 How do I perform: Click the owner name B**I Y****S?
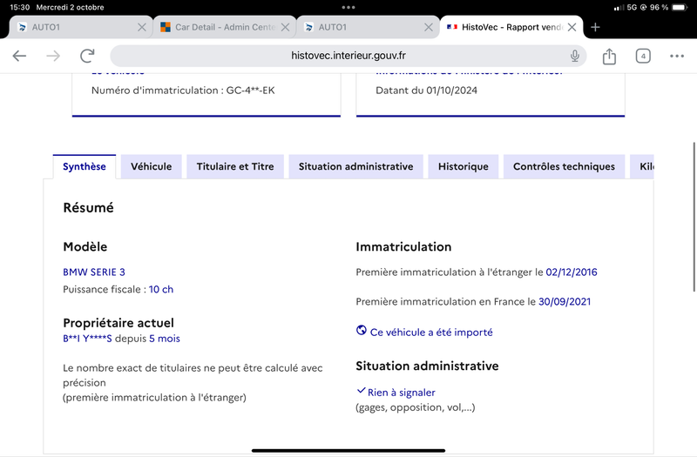(87, 339)
